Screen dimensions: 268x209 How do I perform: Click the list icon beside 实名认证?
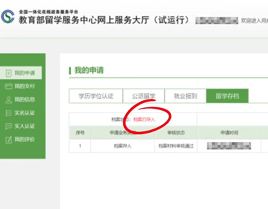tap(8, 113)
